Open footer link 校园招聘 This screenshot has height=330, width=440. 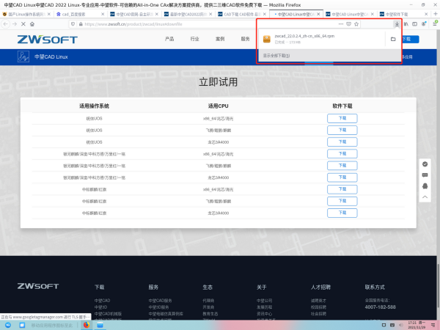click(x=318, y=307)
